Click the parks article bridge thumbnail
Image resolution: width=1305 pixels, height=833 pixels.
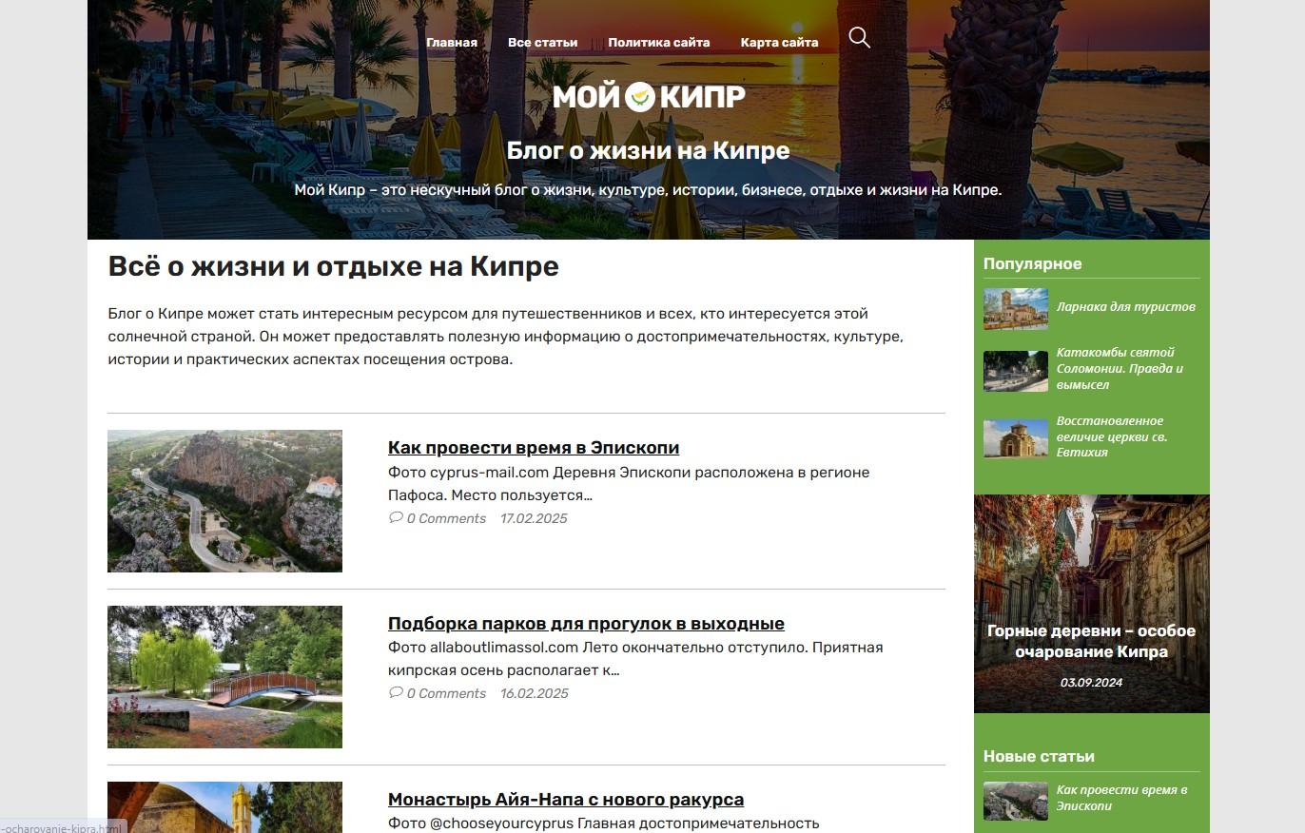(x=224, y=677)
